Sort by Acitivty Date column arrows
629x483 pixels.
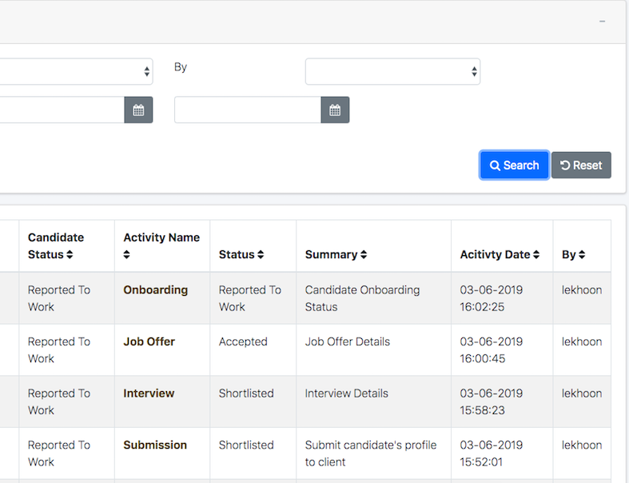click(x=536, y=254)
